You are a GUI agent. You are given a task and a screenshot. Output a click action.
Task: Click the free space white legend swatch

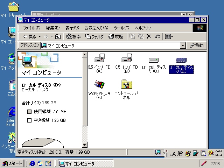pos(29,120)
